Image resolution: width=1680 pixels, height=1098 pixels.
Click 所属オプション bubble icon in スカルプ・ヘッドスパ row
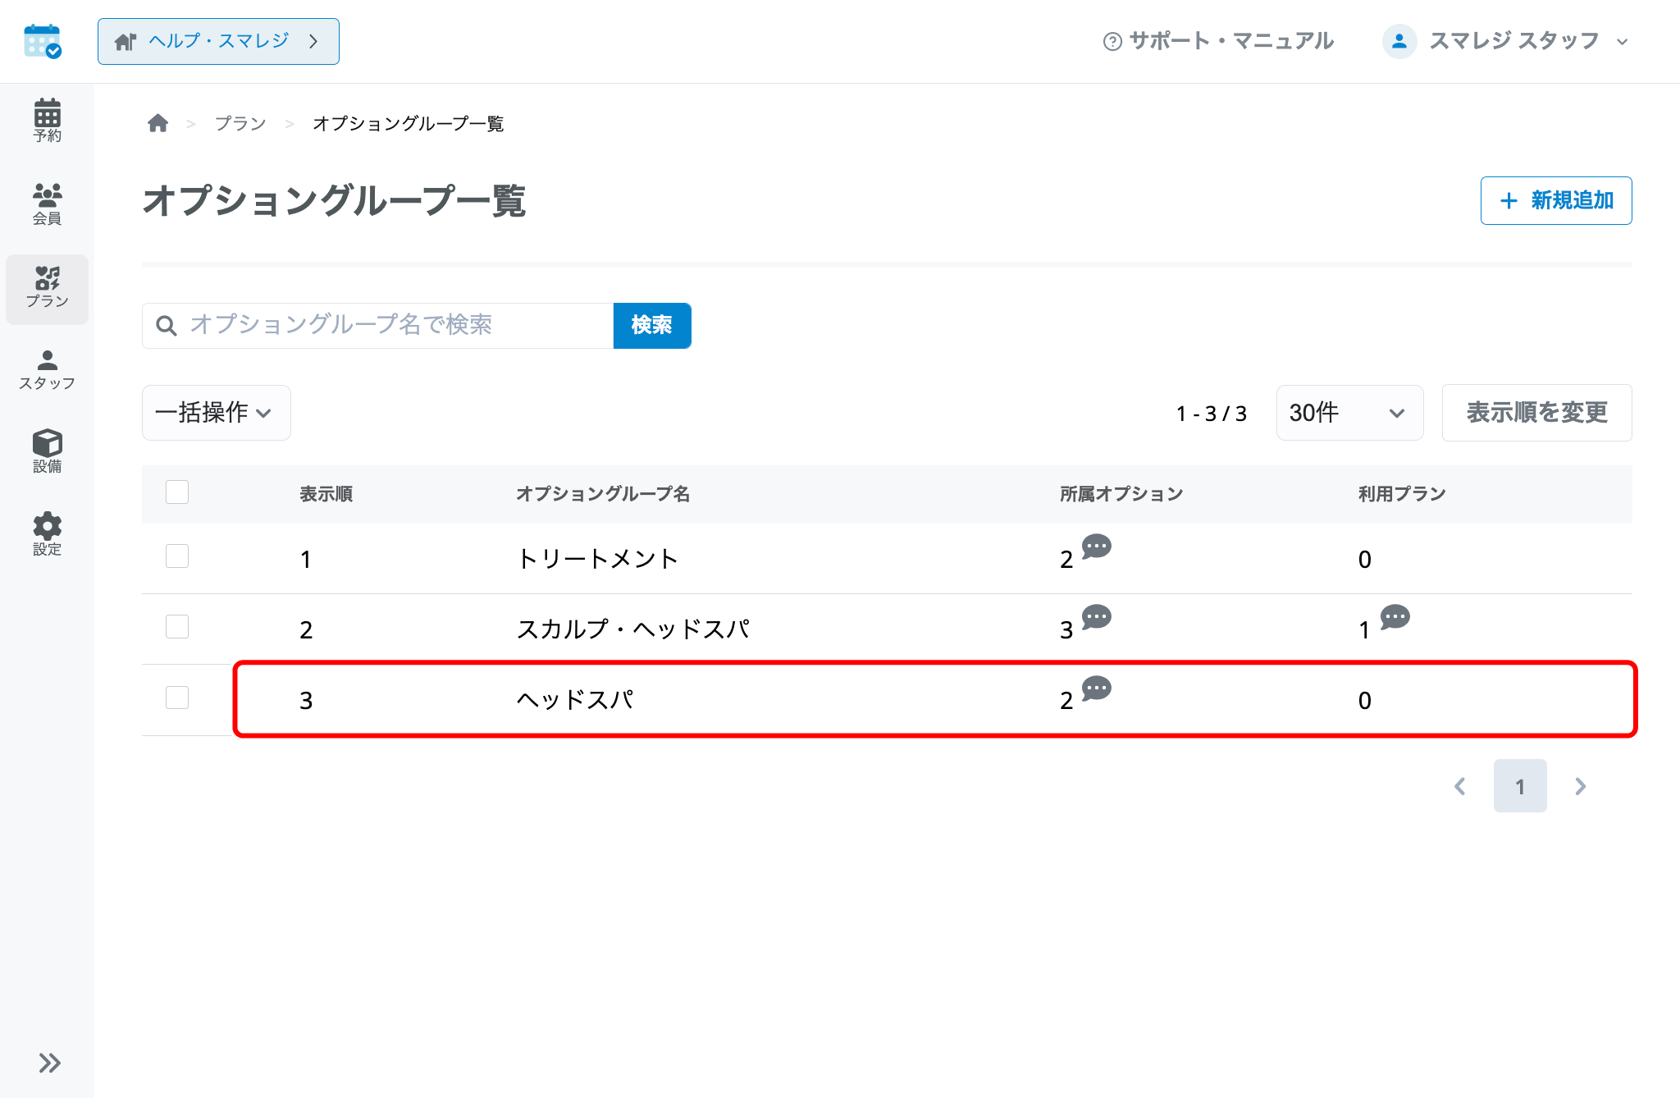[1096, 617]
